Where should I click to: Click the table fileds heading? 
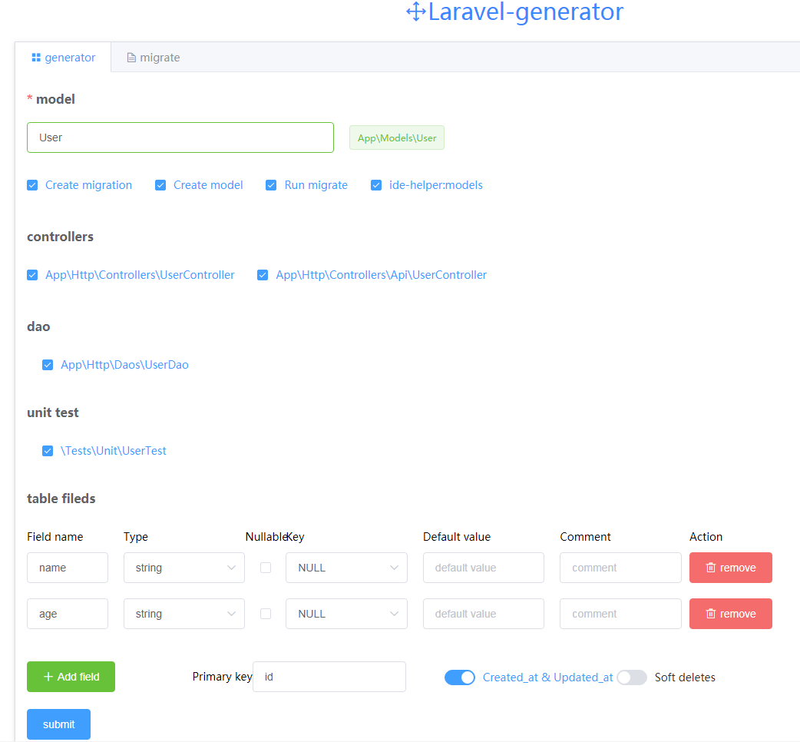[x=61, y=499]
